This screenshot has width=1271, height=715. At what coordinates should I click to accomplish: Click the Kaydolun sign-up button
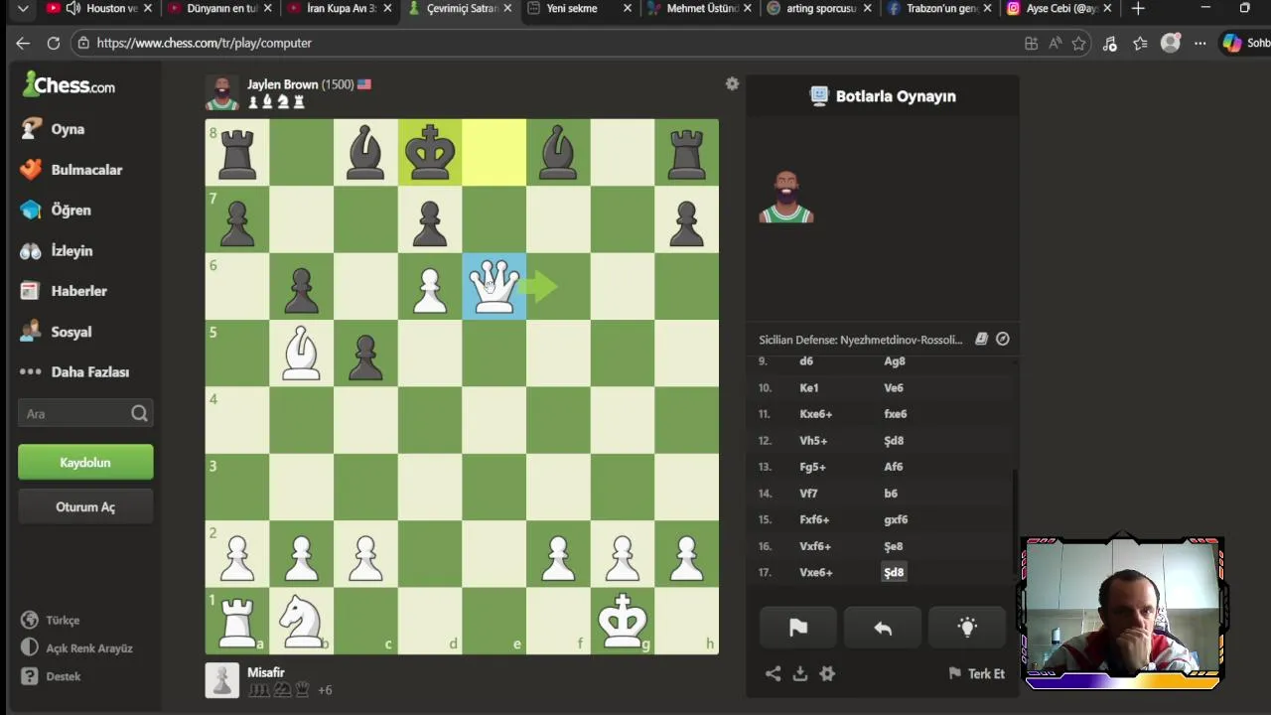point(85,463)
